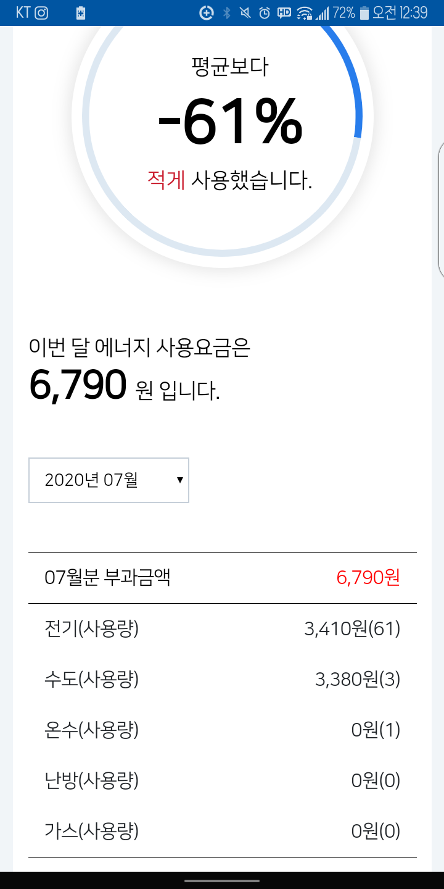Tap the 전기(사용량) row

click(x=222, y=629)
